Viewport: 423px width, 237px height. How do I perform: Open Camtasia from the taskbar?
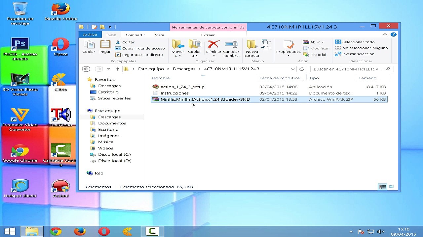point(152,232)
